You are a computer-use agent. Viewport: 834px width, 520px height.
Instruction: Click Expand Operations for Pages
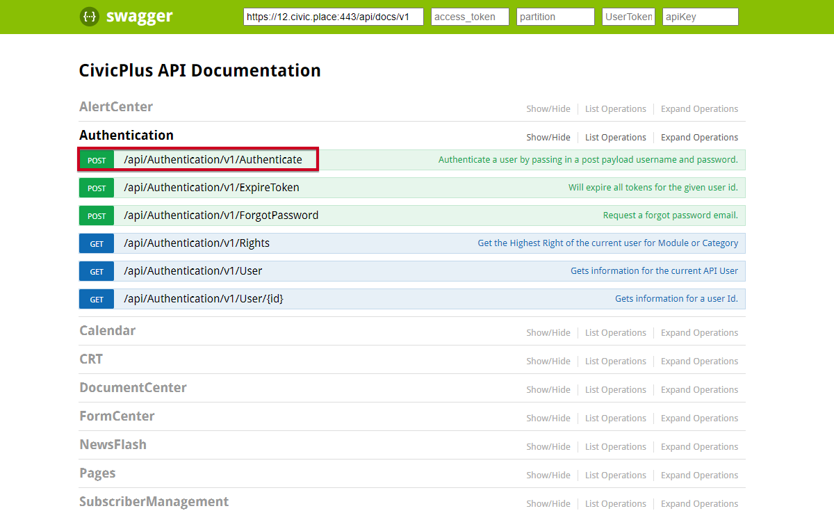699,476
